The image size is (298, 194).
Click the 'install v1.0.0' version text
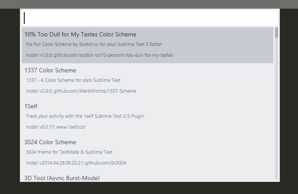(x=39, y=55)
